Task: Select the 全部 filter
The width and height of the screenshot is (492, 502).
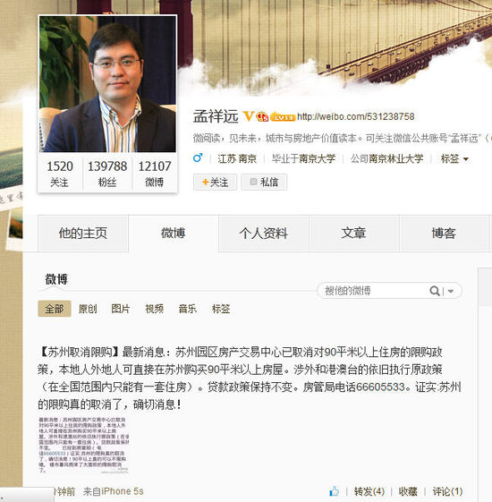Action: pos(55,309)
